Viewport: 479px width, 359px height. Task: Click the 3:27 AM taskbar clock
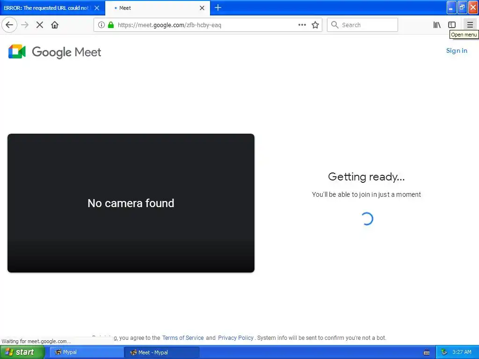pos(462,352)
